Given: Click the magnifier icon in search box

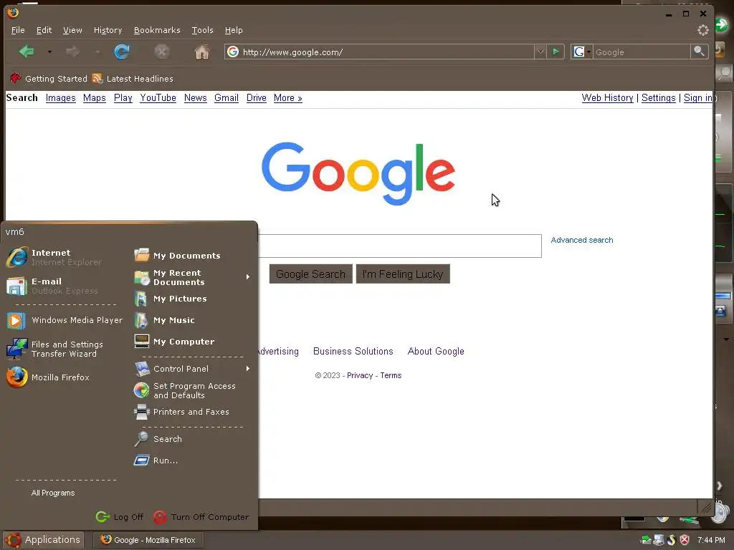Looking at the screenshot, I should coord(699,52).
